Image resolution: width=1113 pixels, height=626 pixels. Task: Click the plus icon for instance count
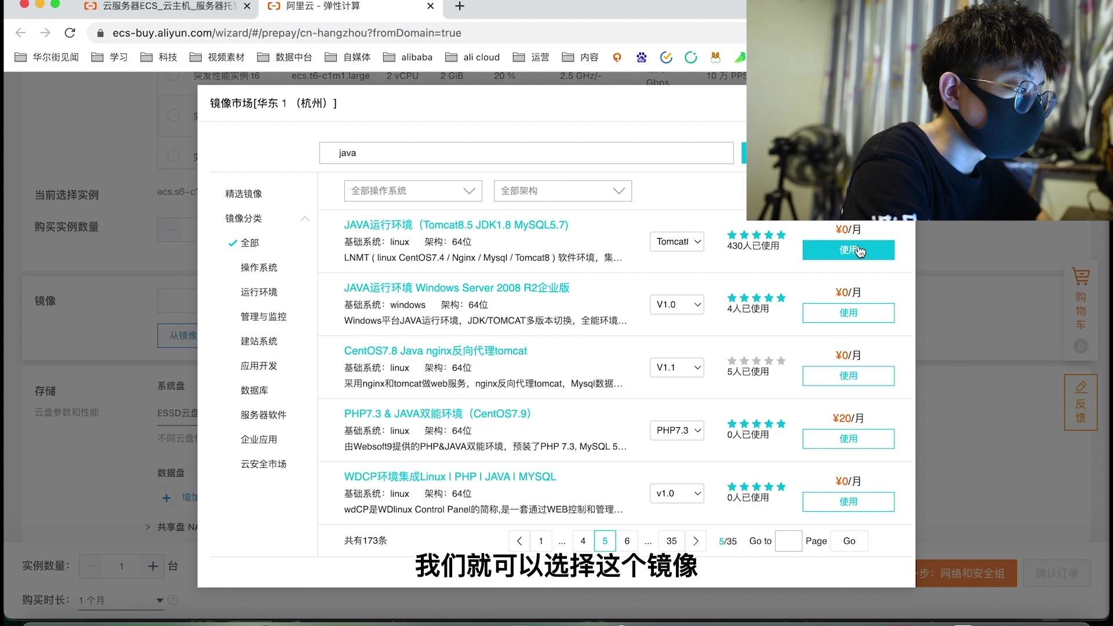click(x=152, y=566)
